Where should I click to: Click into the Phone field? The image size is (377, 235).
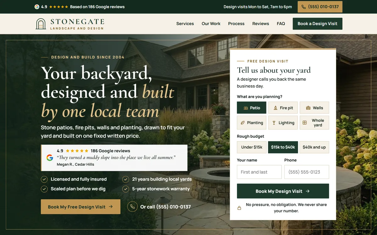(307, 172)
